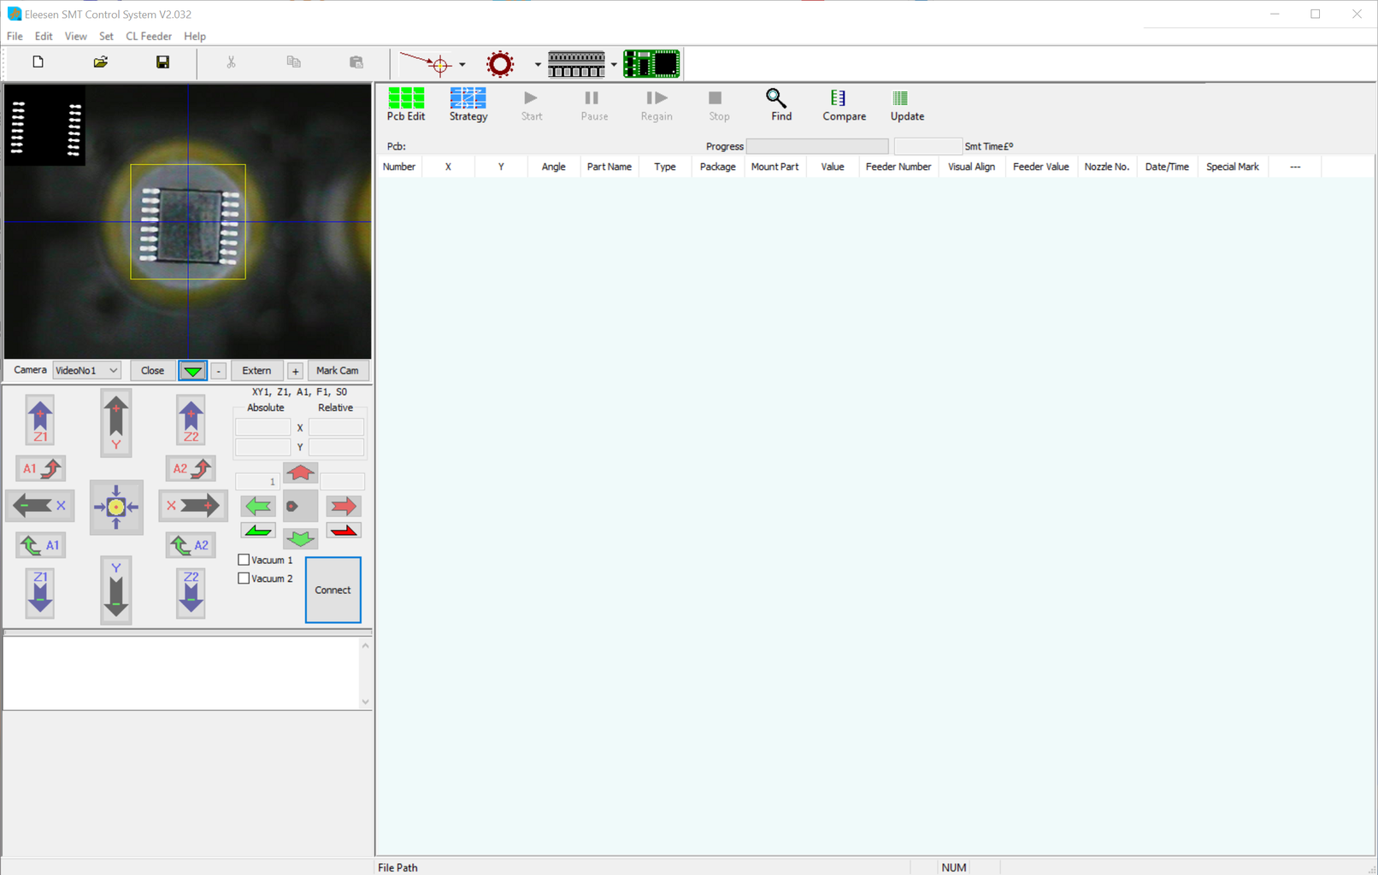Open the VideoNo1 camera dropdown

tap(86, 371)
